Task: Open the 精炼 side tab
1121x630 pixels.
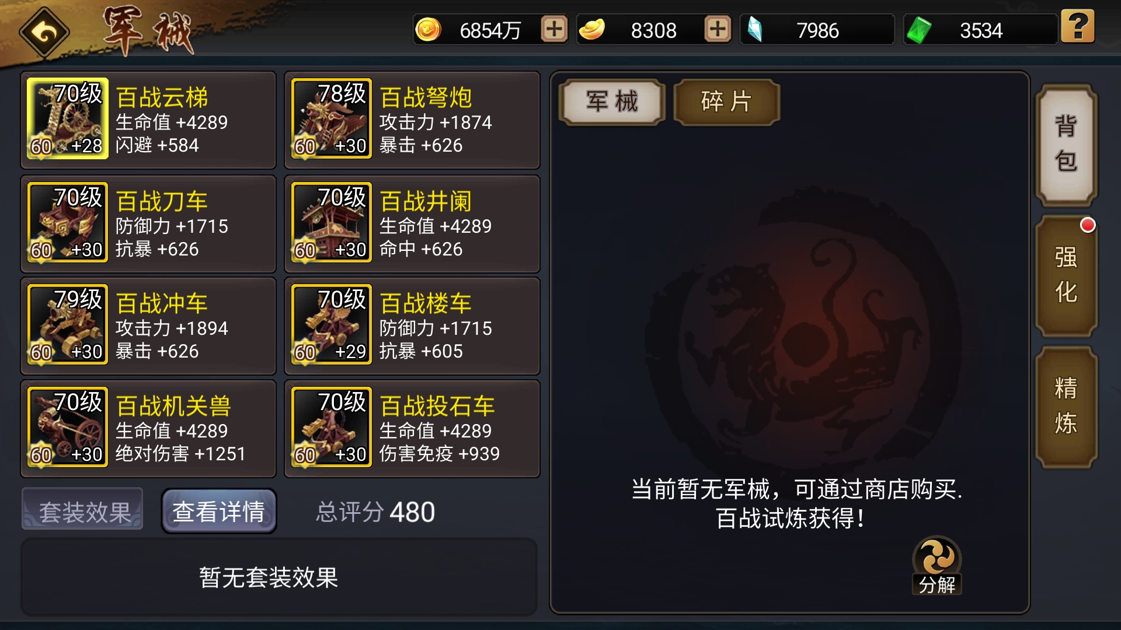Action: click(1066, 407)
